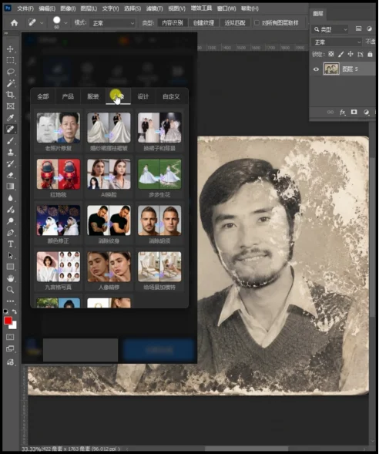Enable Sample All Layers checkbox
The width and height of the screenshot is (379, 454).
pyautogui.click(x=257, y=22)
